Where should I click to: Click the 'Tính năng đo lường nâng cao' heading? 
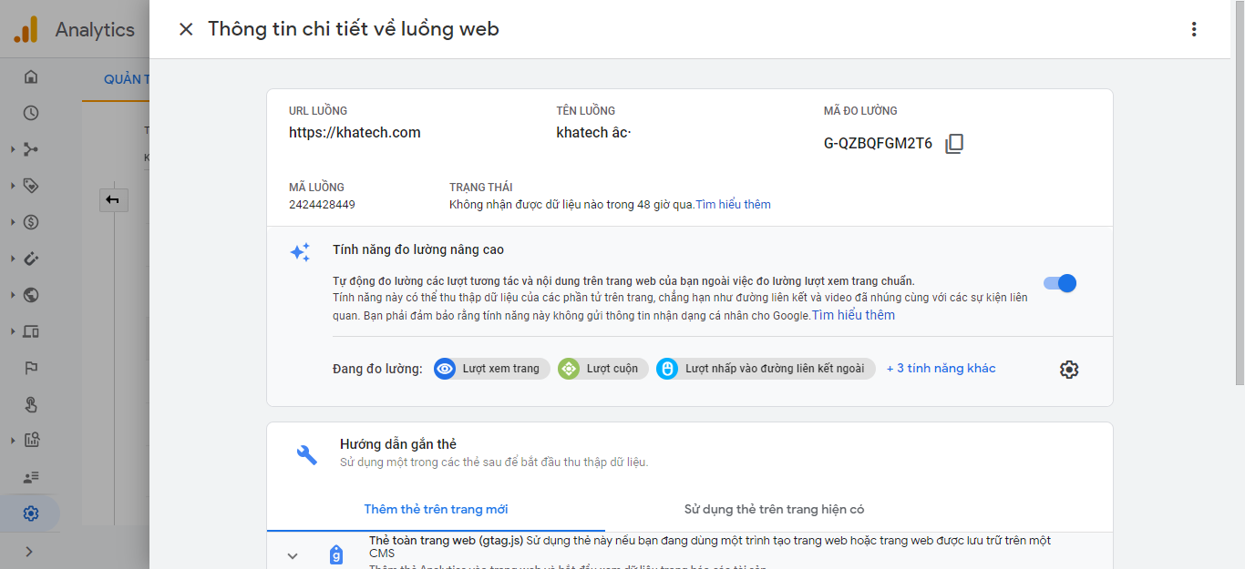418,249
